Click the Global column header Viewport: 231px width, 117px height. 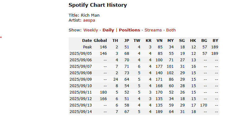[100, 41]
